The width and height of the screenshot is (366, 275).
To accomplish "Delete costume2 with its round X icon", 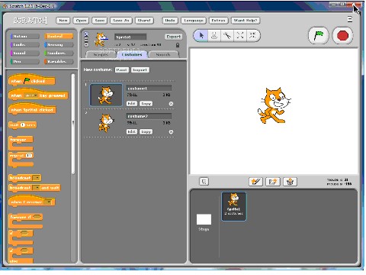I will (171, 131).
